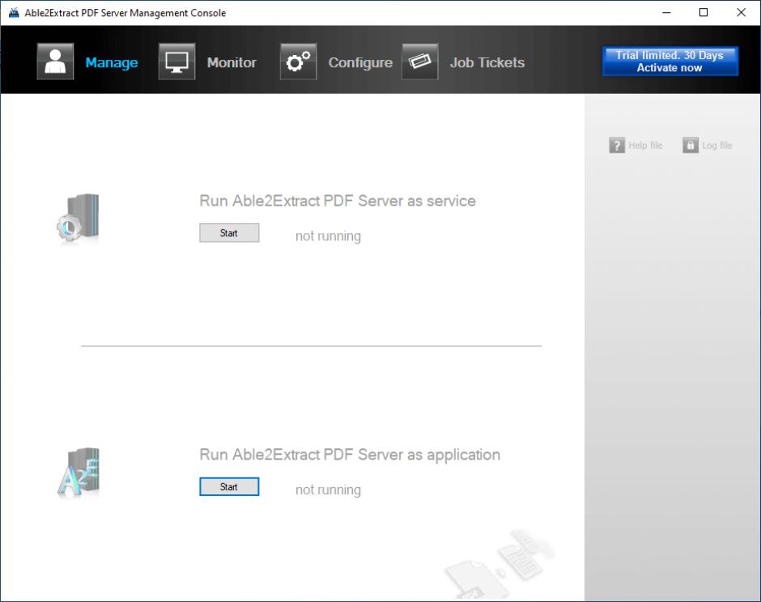Switch to the Manage tab label
The width and height of the screenshot is (761, 602).
[112, 62]
